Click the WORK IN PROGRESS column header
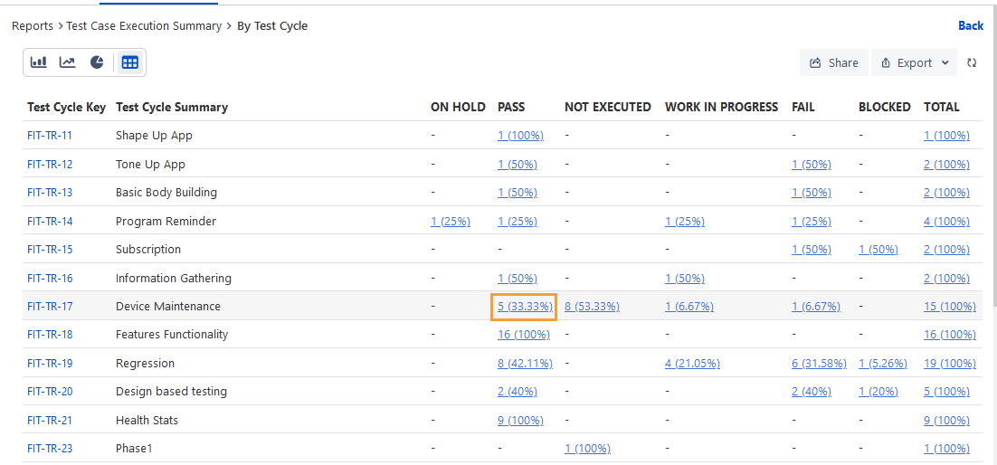The width and height of the screenshot is (997, 465). (x=722, y=107)
